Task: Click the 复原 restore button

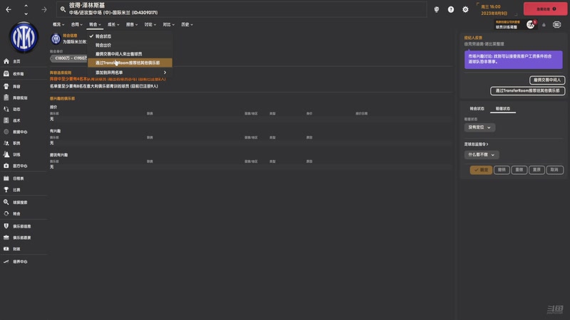Action: click(537, 170)
